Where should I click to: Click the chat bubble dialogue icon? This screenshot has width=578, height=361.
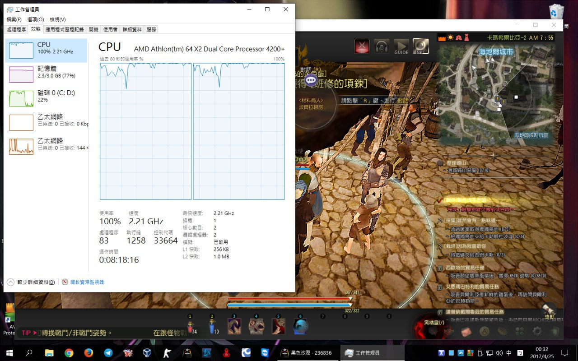point(311,80)
